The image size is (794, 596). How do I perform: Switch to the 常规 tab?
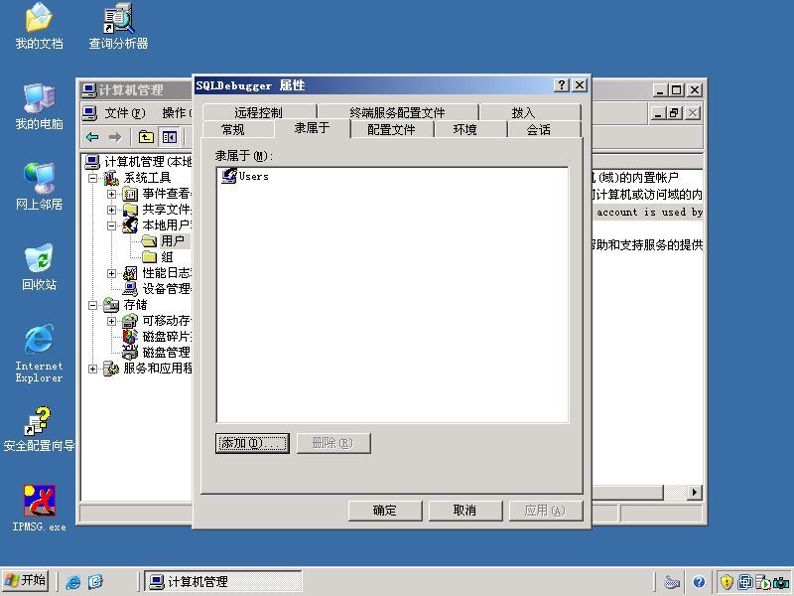coord(233,130)
